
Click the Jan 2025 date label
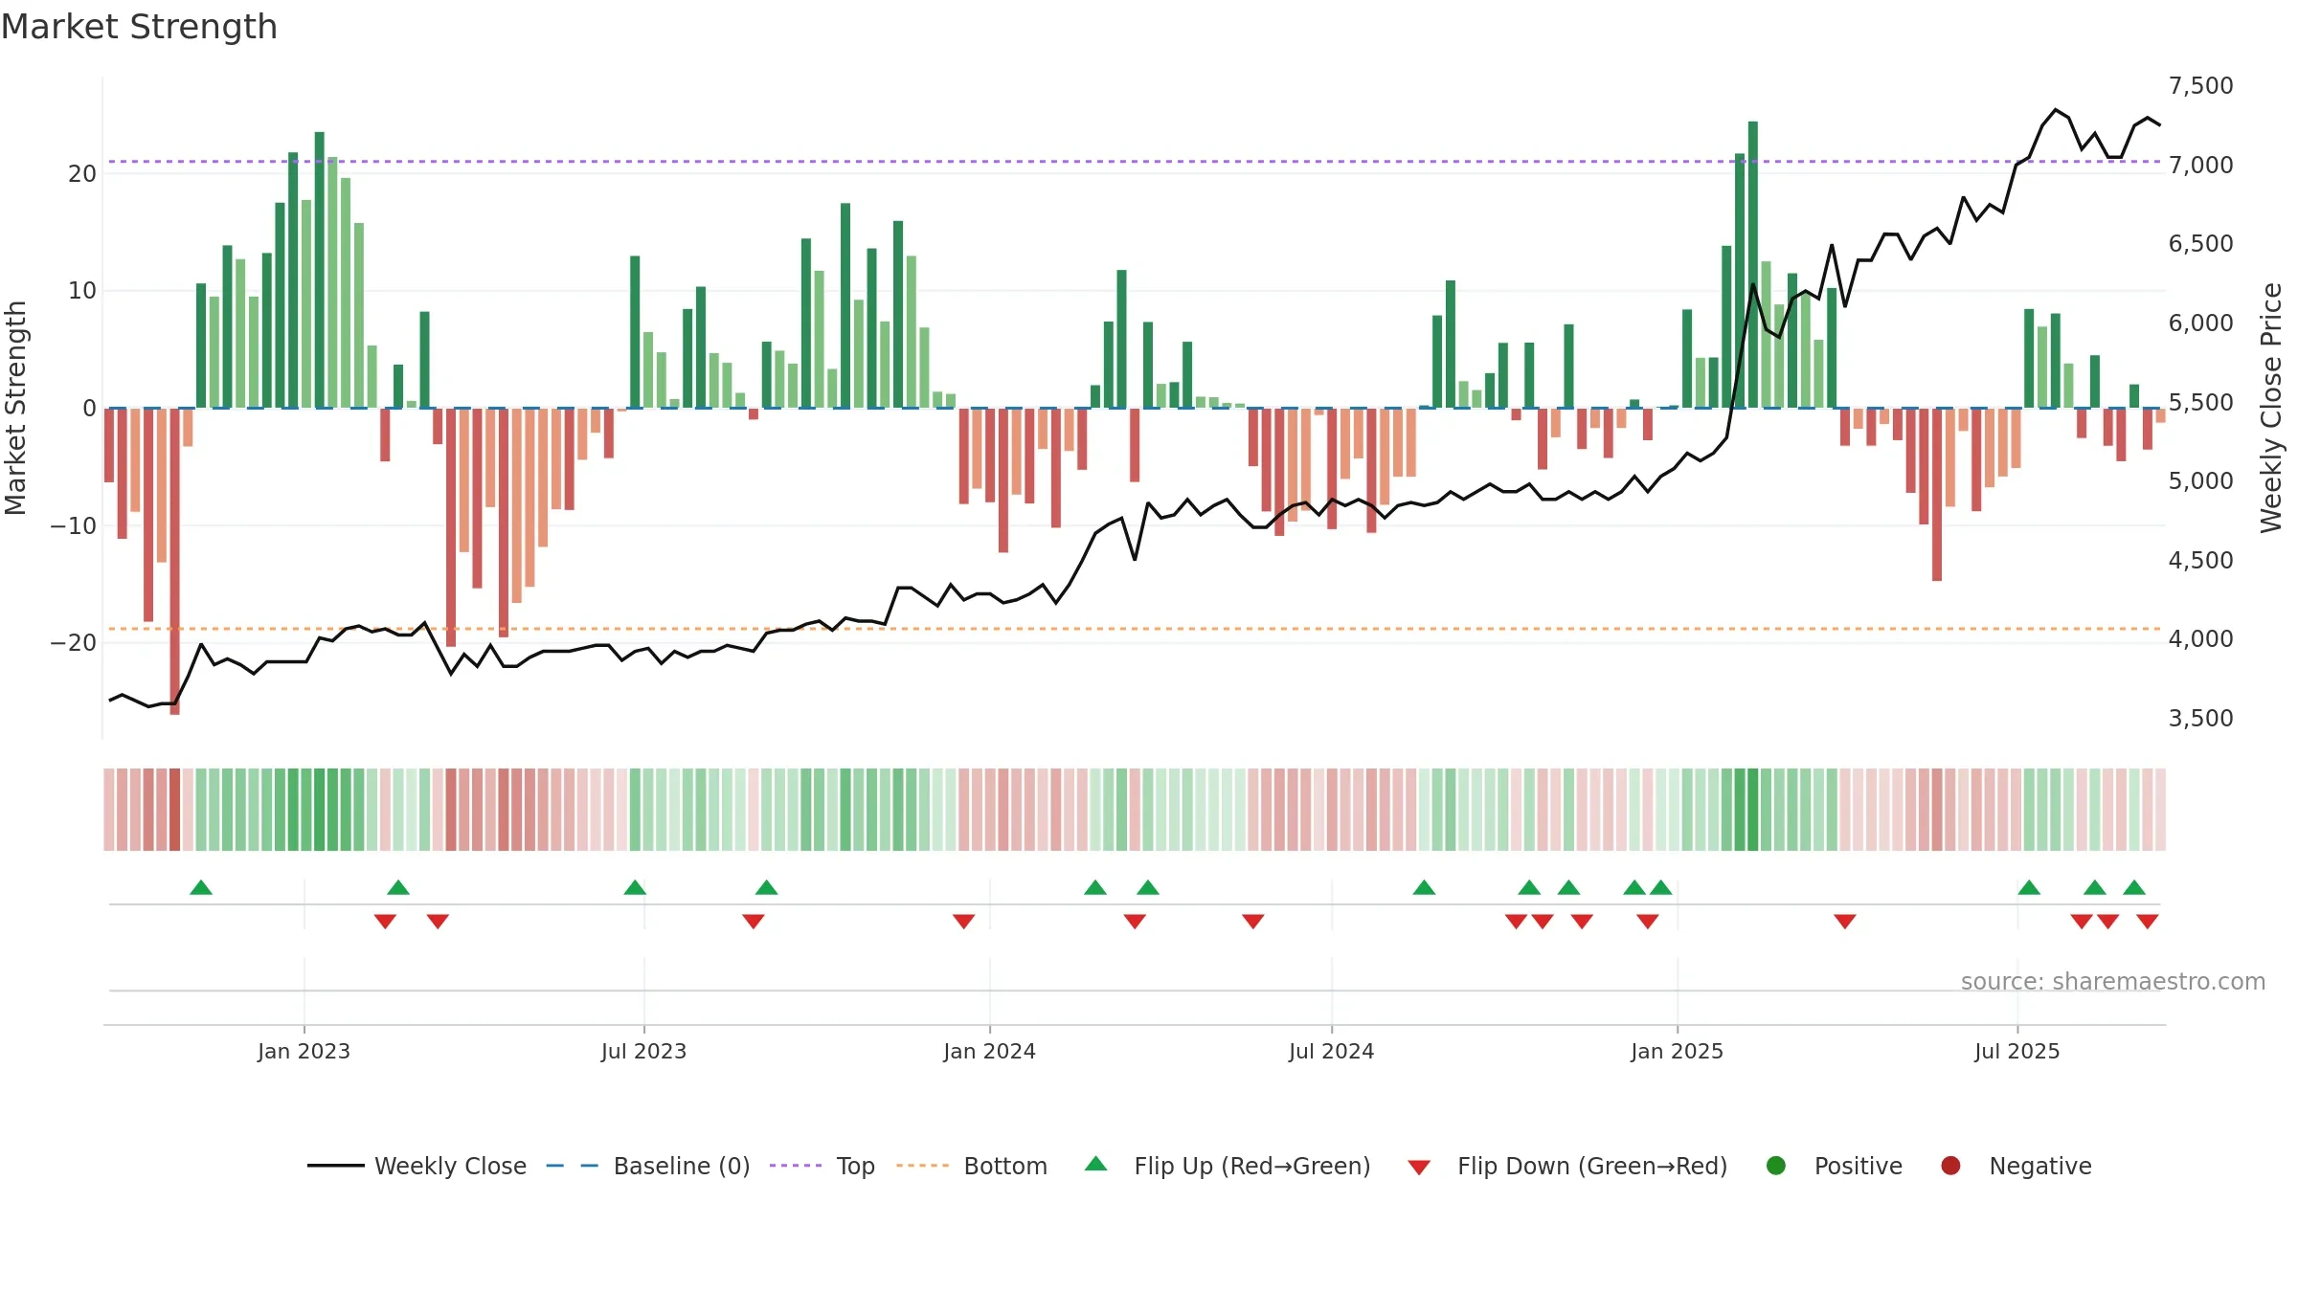click(x=1677, y=1051)
